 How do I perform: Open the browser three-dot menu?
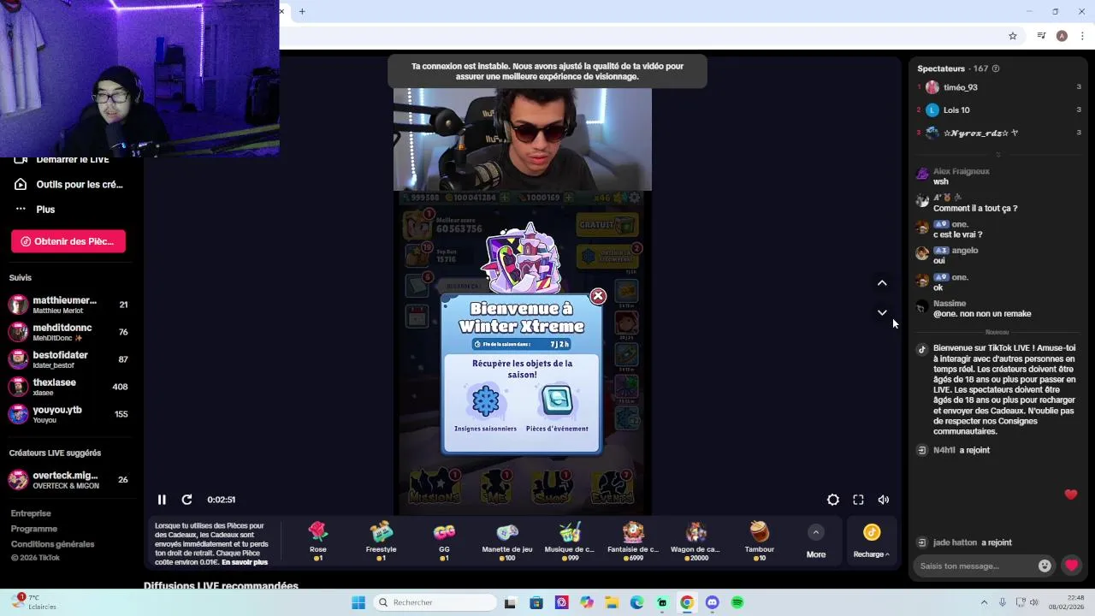[1083, 36]
